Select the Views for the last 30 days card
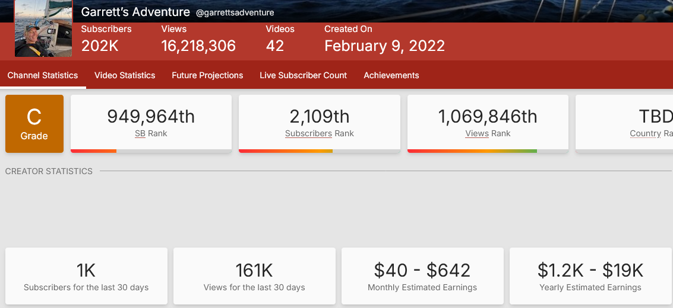The width and height of the screenshot is (673, 308). tap(254, 276)
